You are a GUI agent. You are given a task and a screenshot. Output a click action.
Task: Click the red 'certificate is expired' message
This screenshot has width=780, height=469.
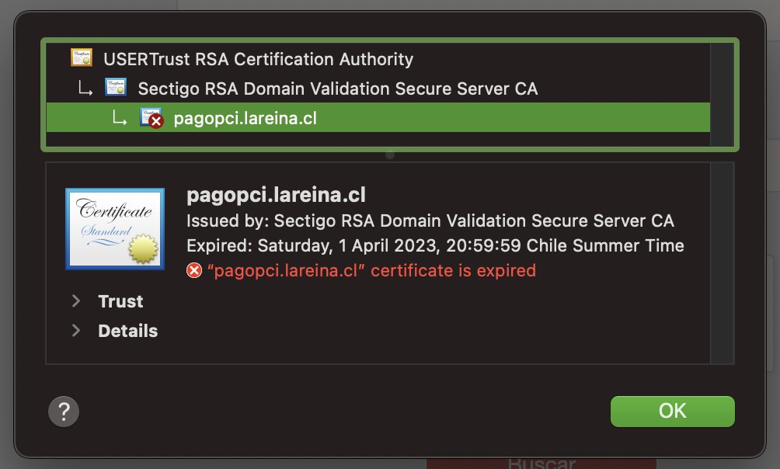(x=371, y=270)
